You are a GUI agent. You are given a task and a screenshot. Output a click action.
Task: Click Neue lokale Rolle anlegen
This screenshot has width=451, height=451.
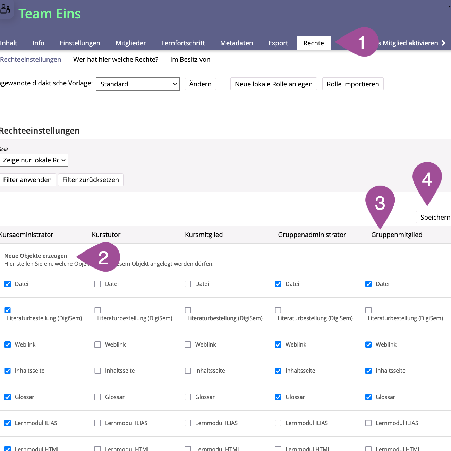coord(273,84)
